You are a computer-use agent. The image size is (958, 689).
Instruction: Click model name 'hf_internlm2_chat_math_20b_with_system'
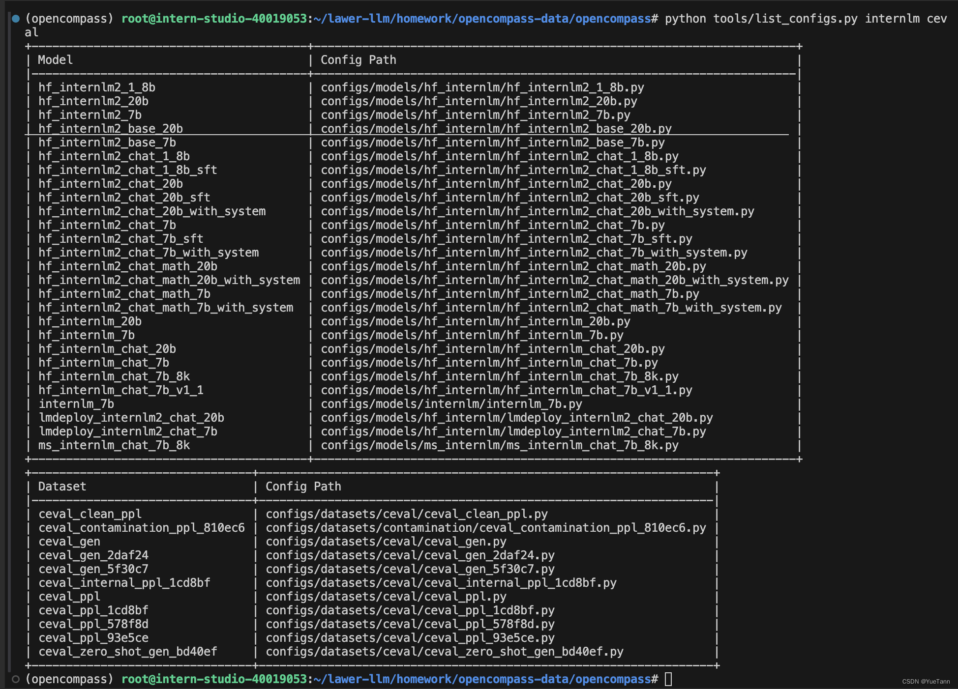click(x=169, y=280)
